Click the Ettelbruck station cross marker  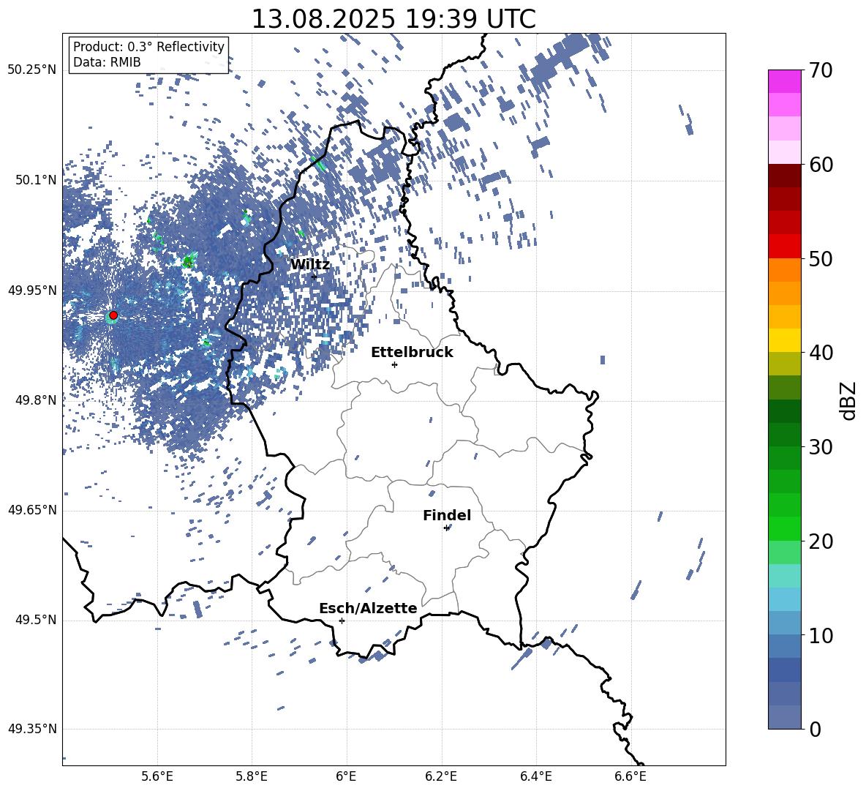point(394,364)
